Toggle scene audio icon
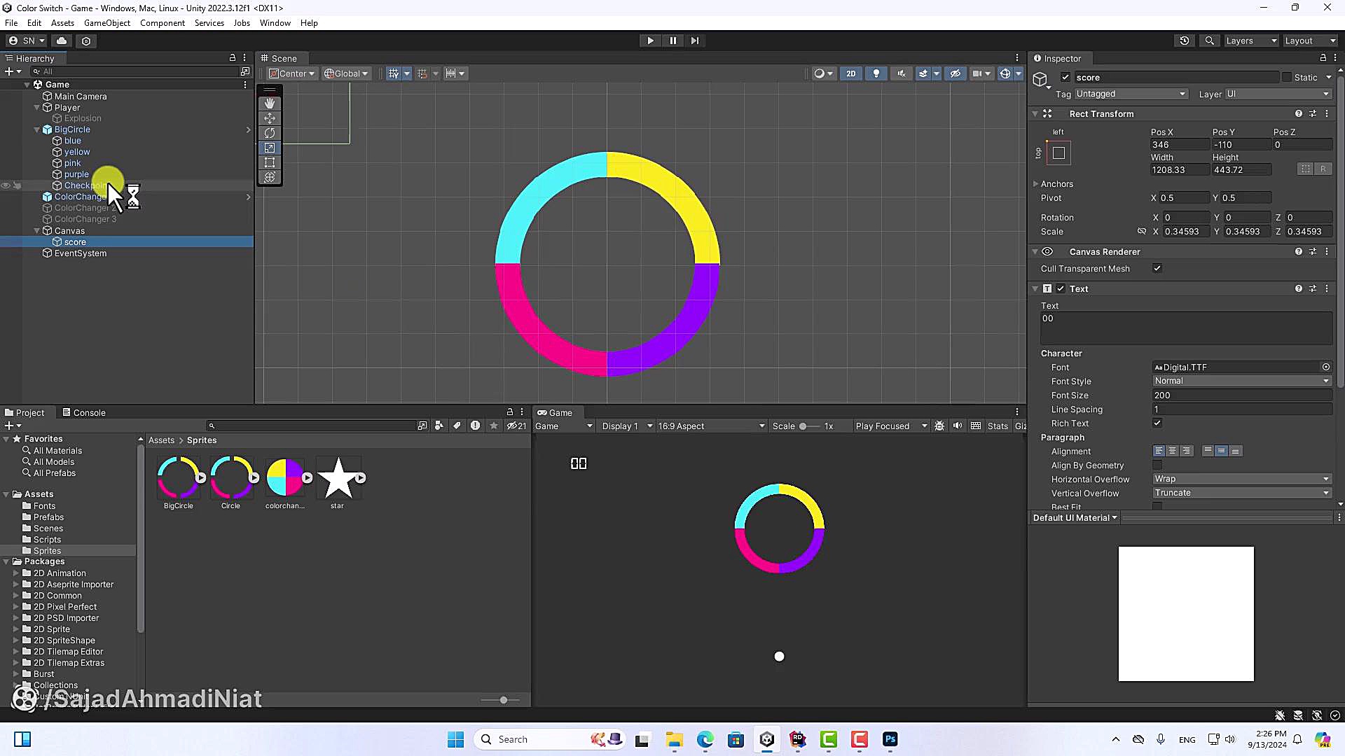Viewport: 1345px width, 756px height. pyautogui.click(x=901, y=73)
